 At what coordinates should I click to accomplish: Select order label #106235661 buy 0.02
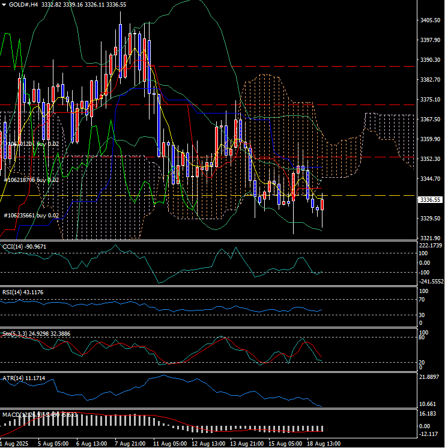point(31,216)
